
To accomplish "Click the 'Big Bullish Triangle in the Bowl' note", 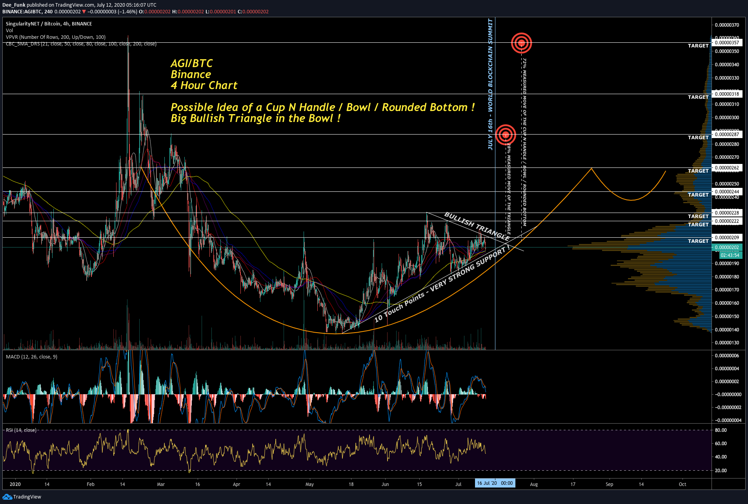I will pyautogui.click(x=255, y=118).
